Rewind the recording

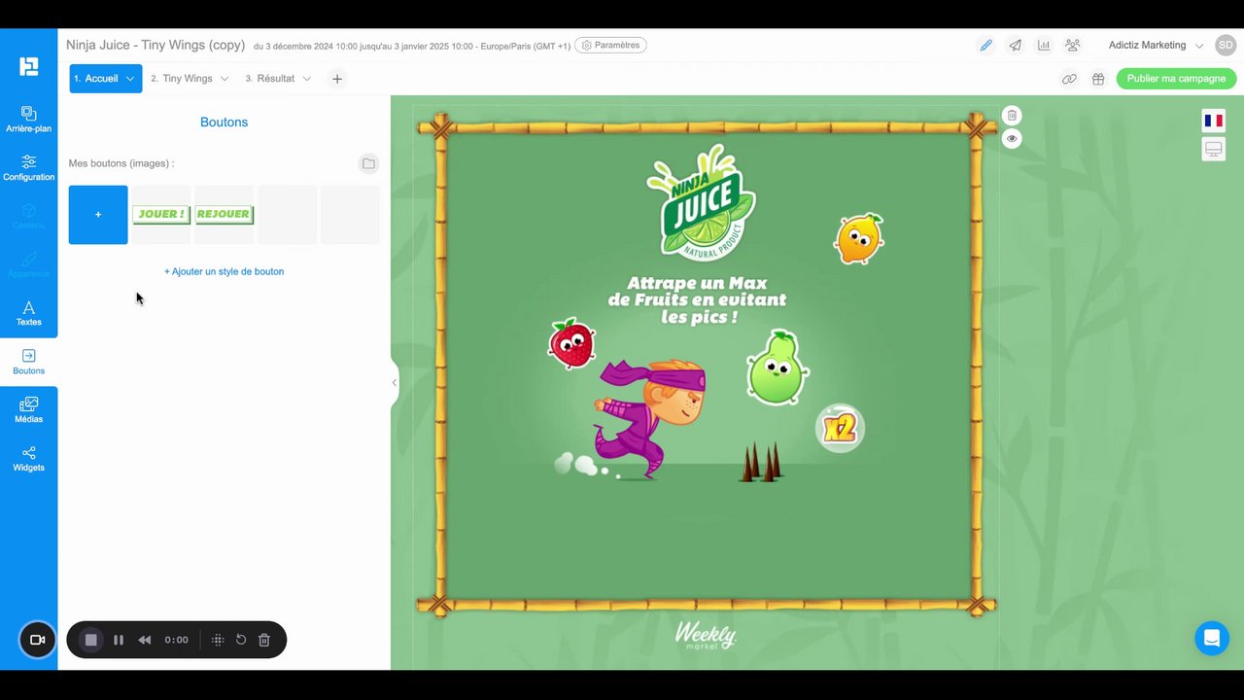(145, 640)
